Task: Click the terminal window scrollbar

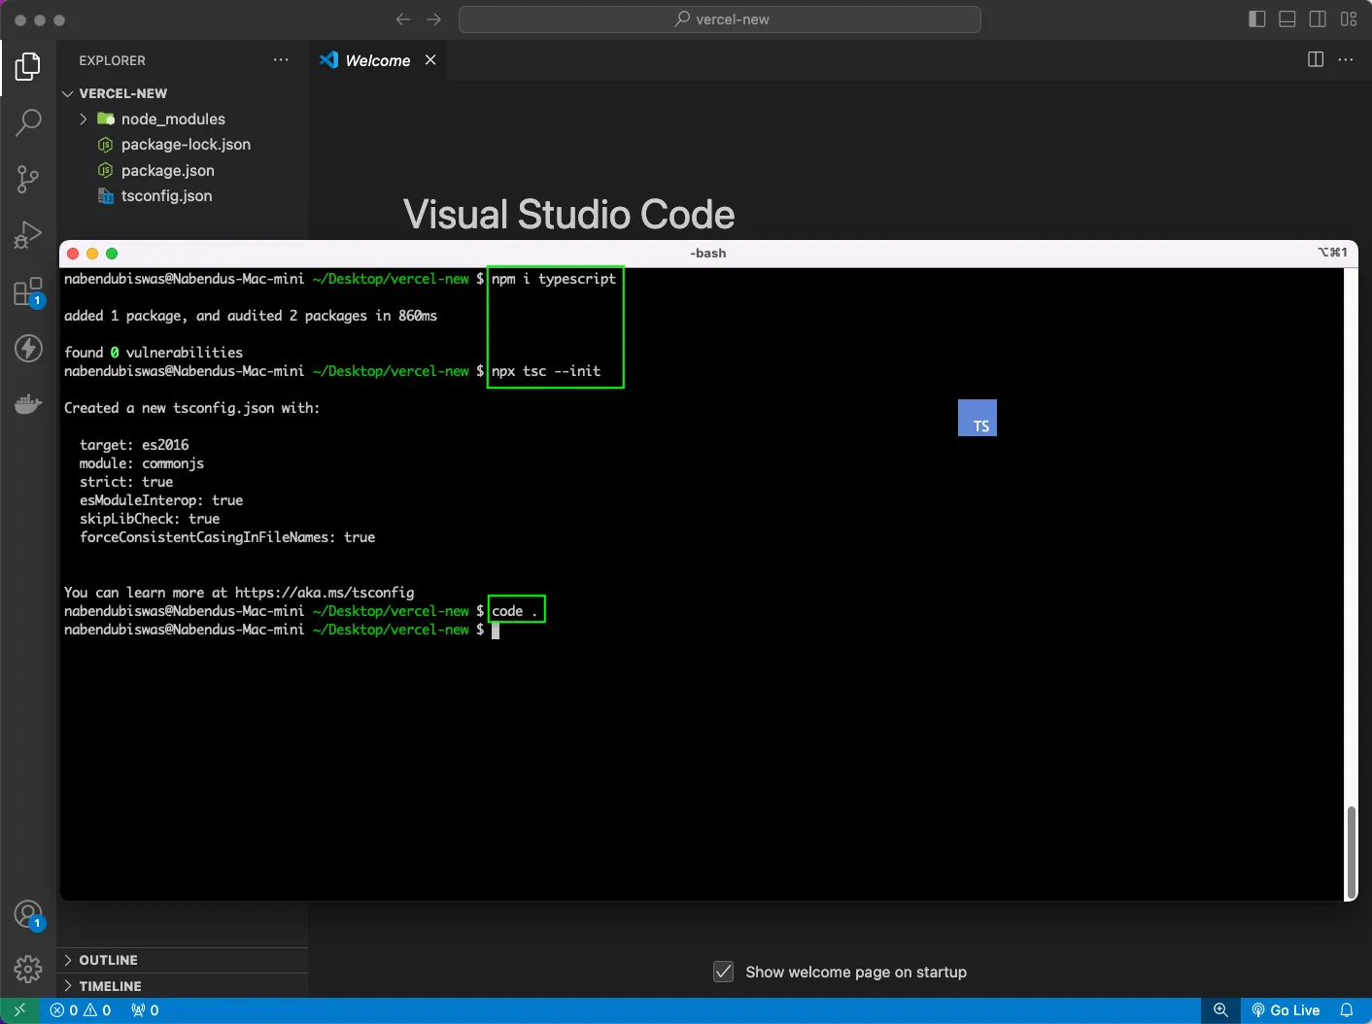Action: coord(1351,852)
